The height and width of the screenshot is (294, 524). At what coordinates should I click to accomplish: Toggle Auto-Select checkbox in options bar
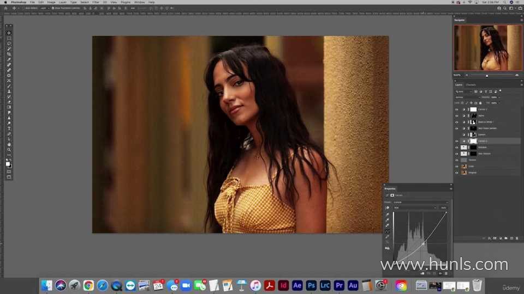click(24, 8)
